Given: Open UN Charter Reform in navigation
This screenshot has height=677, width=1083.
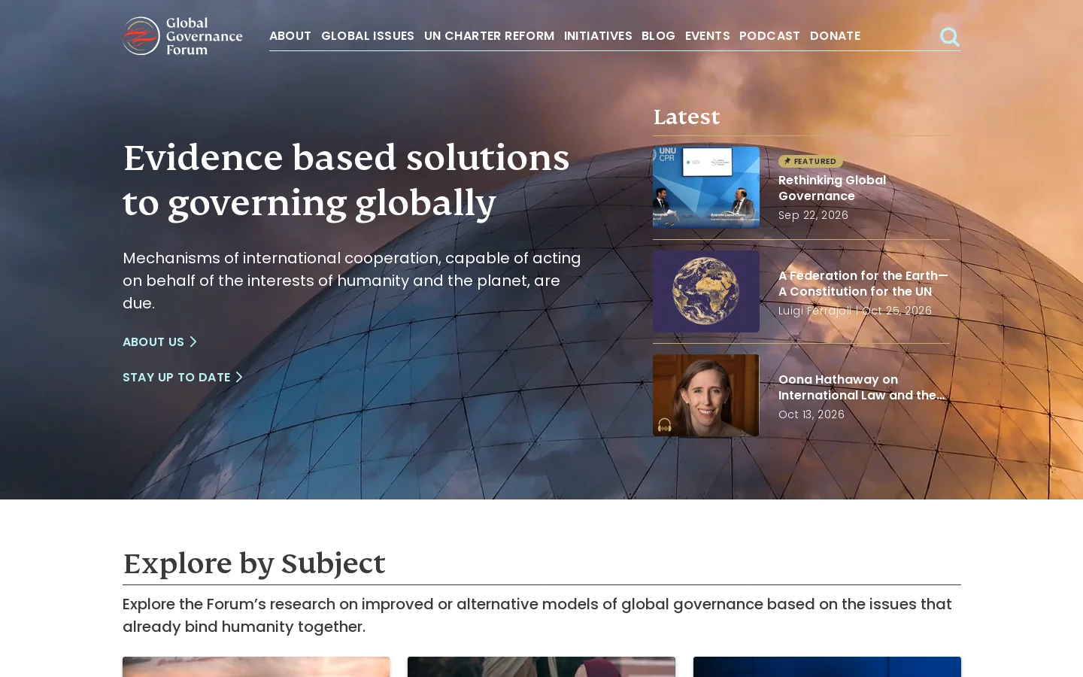Looking at the screenshot, I should pyautogui.click(x=489, y=35).
